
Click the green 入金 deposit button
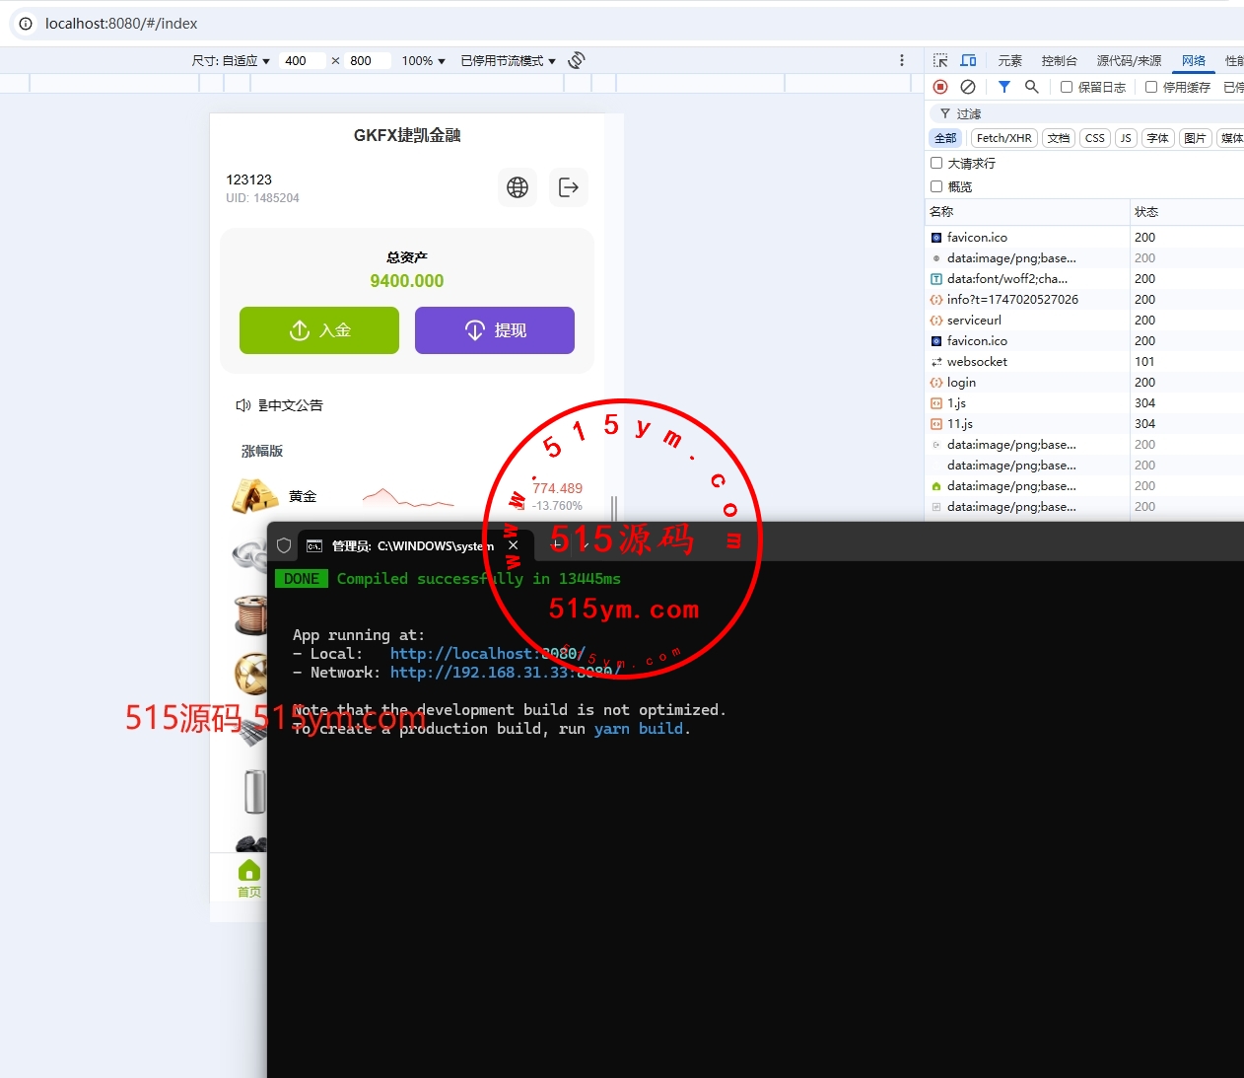319,330
